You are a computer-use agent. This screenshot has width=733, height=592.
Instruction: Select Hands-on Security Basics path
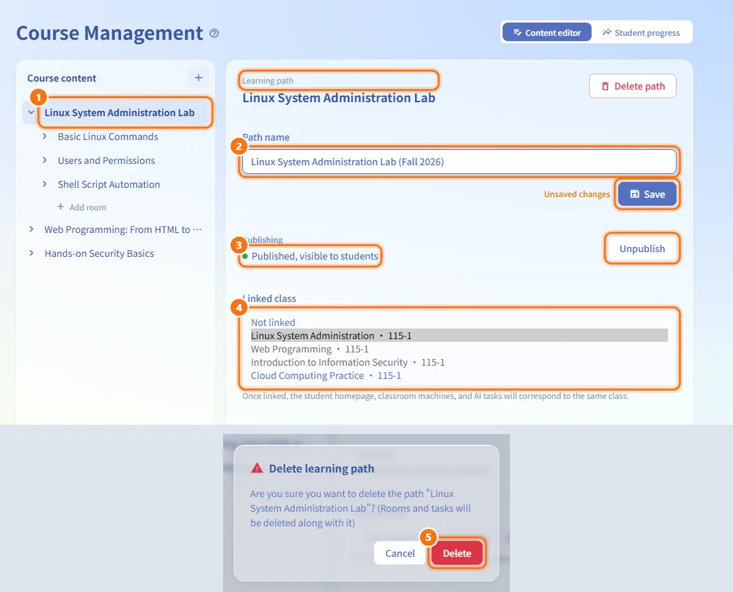(x=99, y=254)
